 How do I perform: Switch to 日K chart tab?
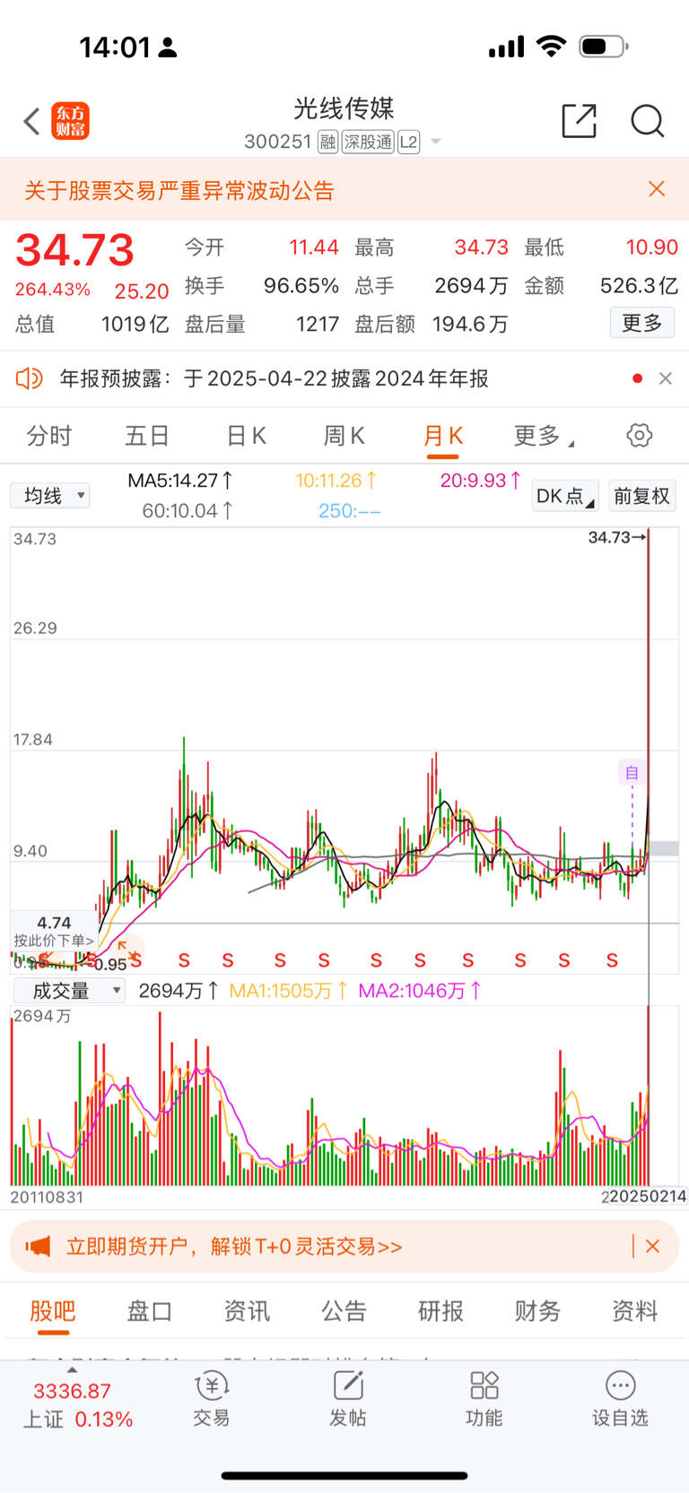pyautogui.click(x=246, y=436)
